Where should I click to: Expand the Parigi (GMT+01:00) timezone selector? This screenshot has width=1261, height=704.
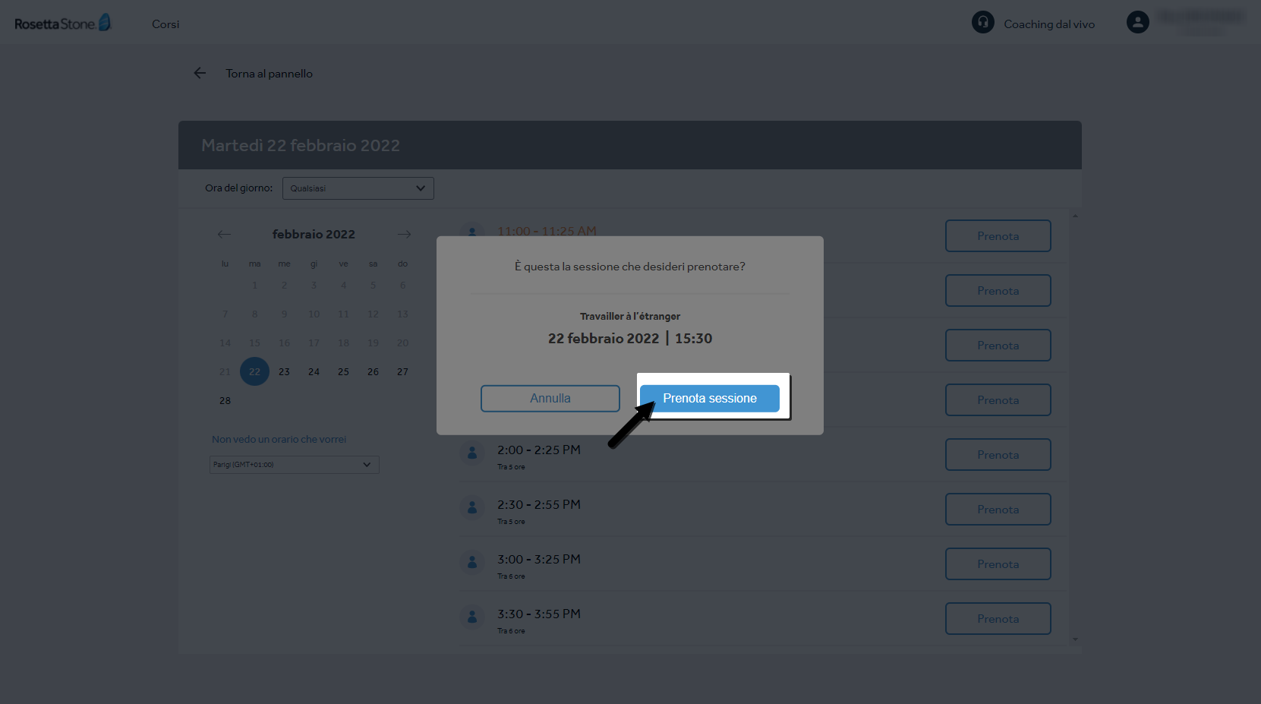pos(295,465)
